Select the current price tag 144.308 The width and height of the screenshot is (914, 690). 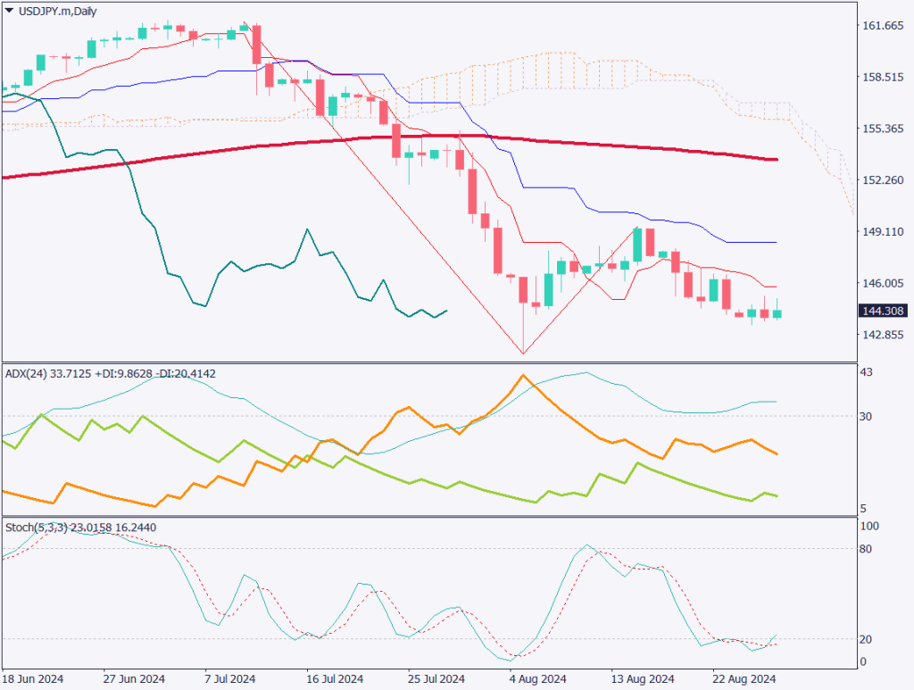click(x=881, y=312)
